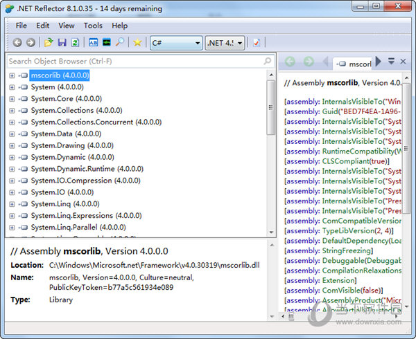Open the tab list dropdown icon
Image resolution: width=416 pixels, height=339 pixels.
coord(391,61)
